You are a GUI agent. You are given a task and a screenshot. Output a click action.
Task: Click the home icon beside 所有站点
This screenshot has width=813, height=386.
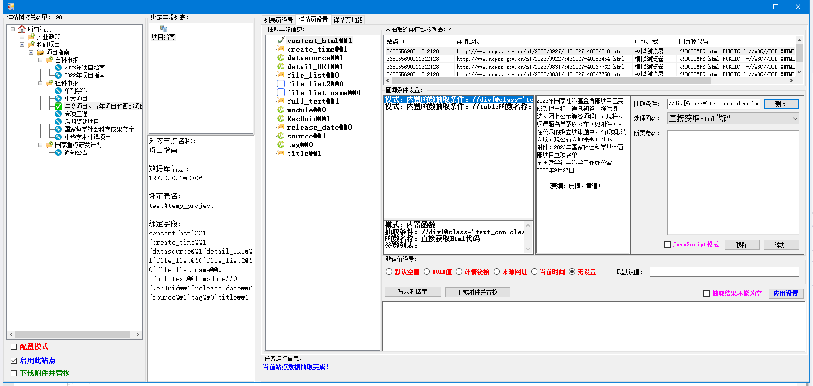coord(22,29)
